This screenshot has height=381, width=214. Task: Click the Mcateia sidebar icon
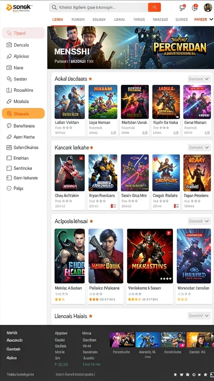coord(9,101)
